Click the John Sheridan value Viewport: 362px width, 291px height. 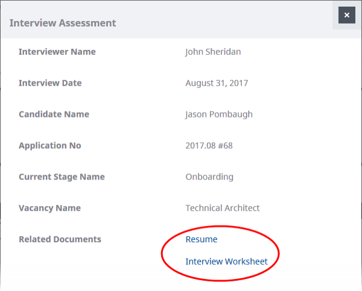[x=213, y=52]
